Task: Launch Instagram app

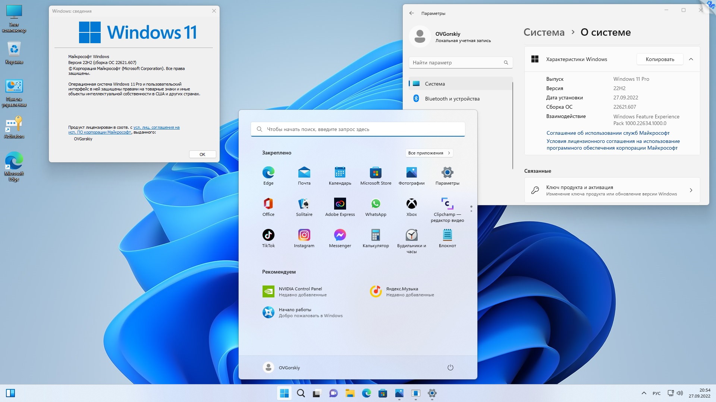Action: [304, 234]
